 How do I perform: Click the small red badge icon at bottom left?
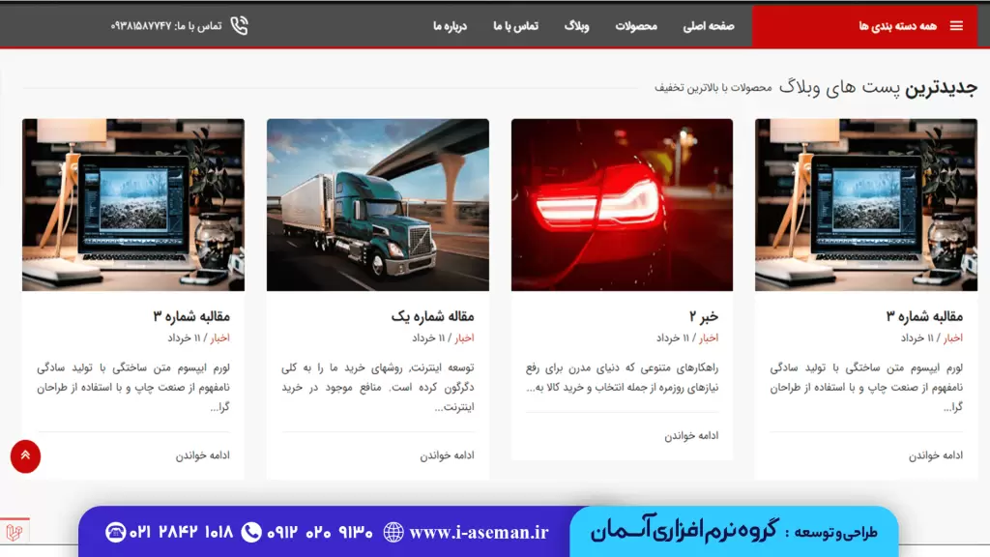(x=14, y=533)
